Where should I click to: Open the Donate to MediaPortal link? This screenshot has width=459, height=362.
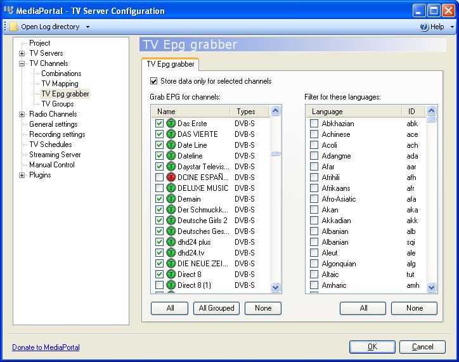click(x=46, y=347)
